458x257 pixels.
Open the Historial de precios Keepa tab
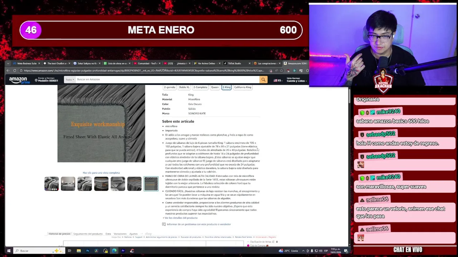pos(59,234)
